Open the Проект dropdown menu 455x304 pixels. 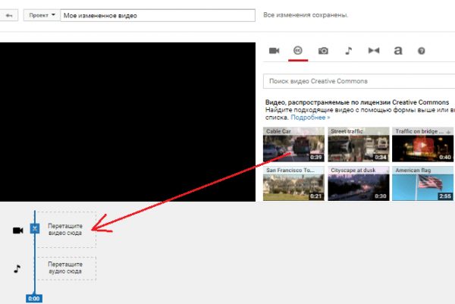42,15
